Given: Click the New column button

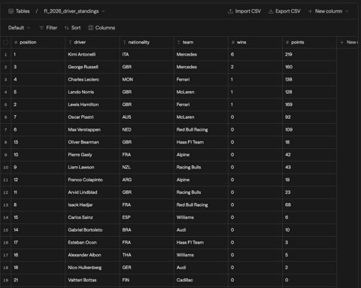Looking at the screenshot, I should point(329,11).
